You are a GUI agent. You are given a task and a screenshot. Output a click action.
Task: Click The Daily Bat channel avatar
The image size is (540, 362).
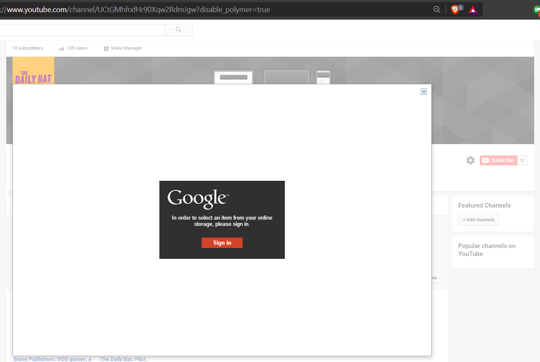tap(33, 71)
